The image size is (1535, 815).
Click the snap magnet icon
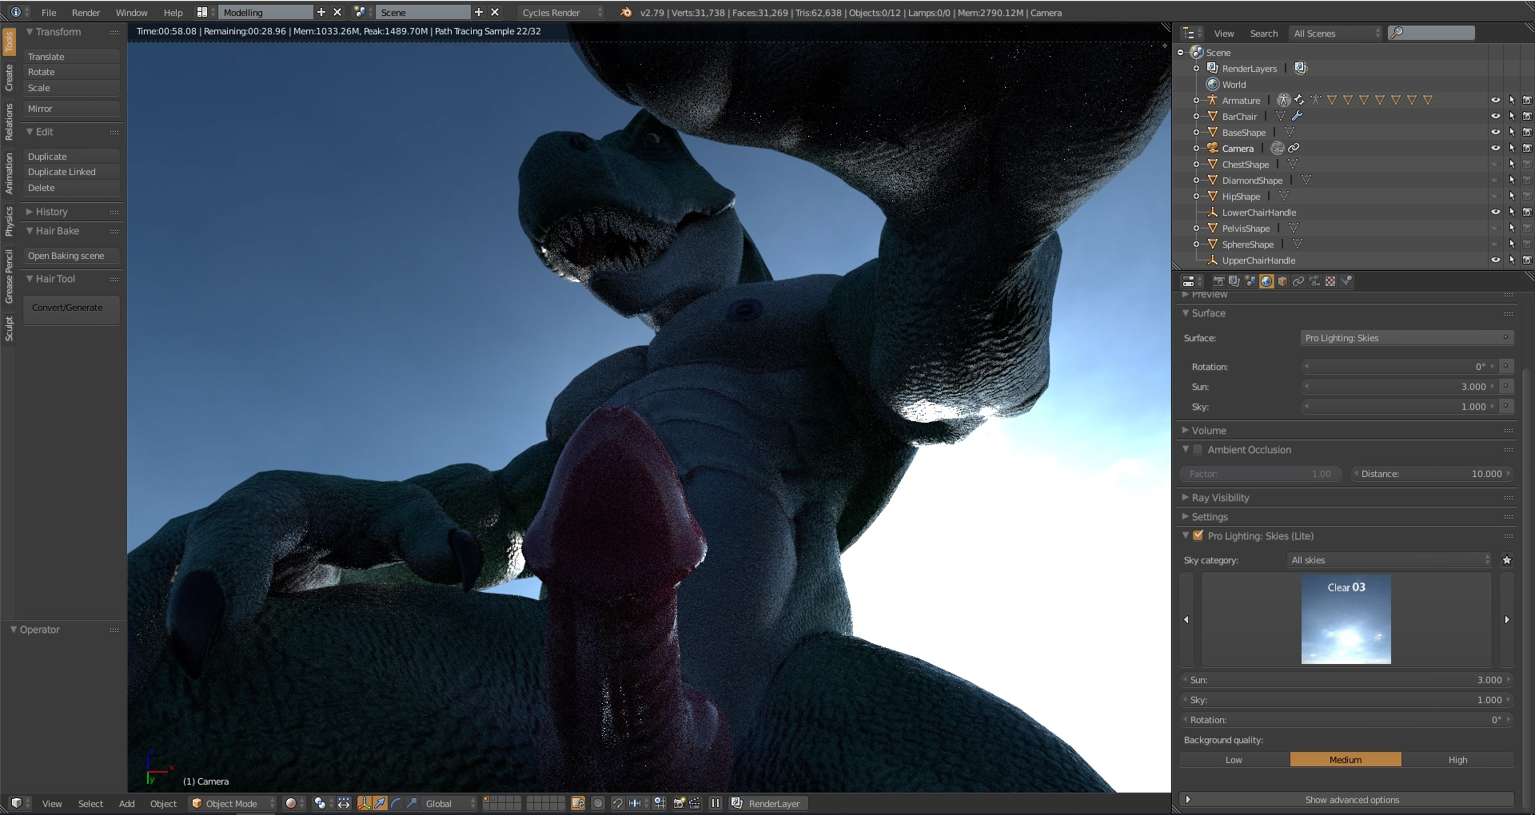click(x=617, y=803)
